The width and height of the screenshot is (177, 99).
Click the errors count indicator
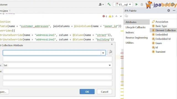[105, 16]
